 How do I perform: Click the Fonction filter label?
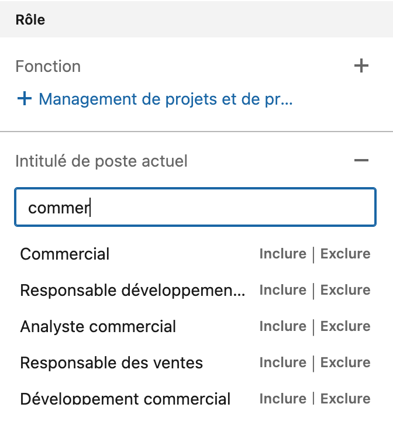point(48,66)
